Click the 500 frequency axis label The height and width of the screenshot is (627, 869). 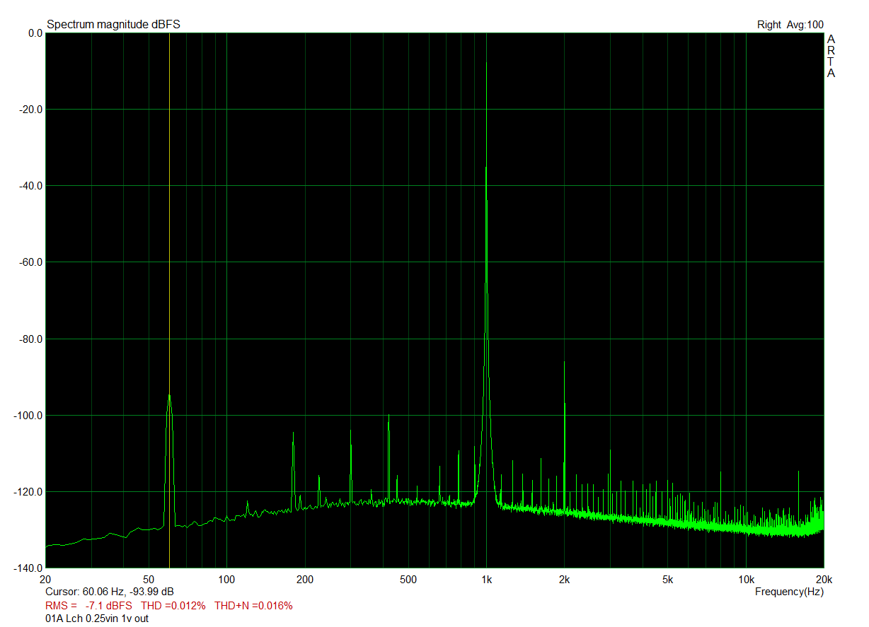pyautogui.click(x=408, y=580)
